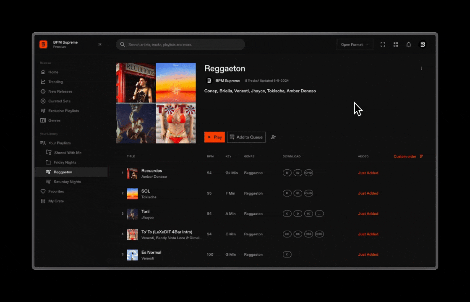Screen dimensions: 470x302
Task: Click the SOL track thumbnail
Action: pos(132,193)
